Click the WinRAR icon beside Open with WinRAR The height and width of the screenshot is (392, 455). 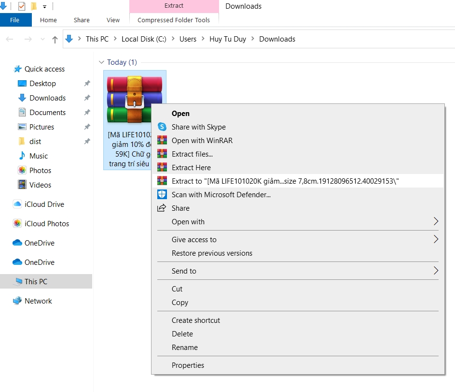(162, 141)
